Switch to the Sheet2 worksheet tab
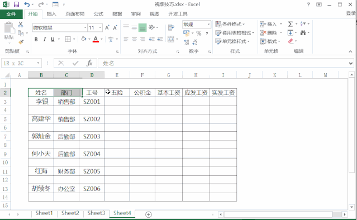 coord(70,213)
